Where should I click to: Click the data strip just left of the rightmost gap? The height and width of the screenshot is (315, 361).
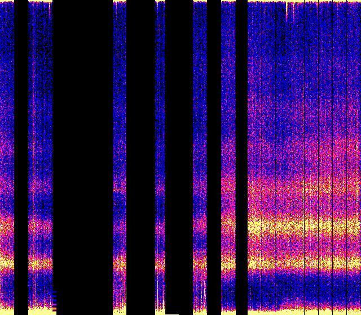228,157
